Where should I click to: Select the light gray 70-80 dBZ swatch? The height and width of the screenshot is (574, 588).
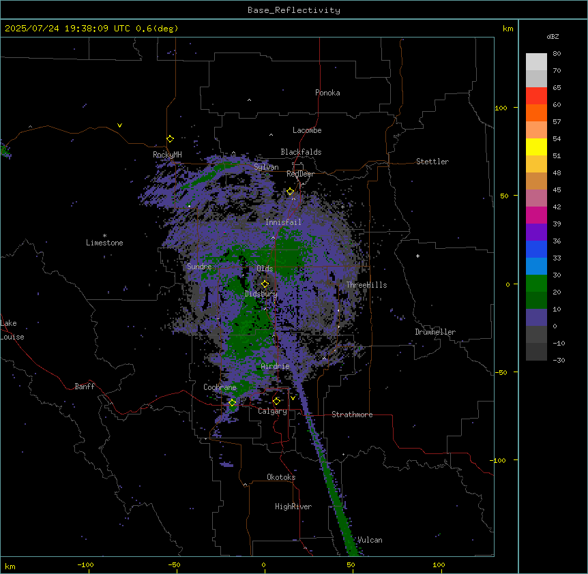point(536,62)
